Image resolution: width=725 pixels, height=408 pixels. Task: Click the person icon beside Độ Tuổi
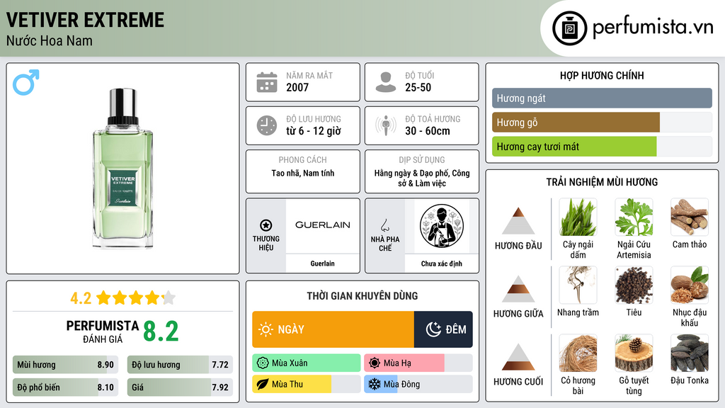tap(386, 82)
